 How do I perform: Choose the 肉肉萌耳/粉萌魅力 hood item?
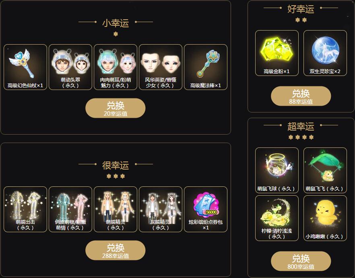coord(116,67)
